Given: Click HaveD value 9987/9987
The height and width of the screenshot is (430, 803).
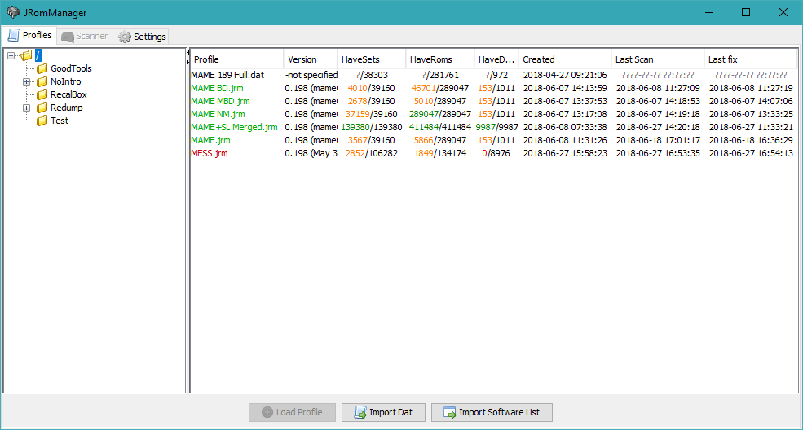Looking at the screenshot, I should click(x=496, y=127).
